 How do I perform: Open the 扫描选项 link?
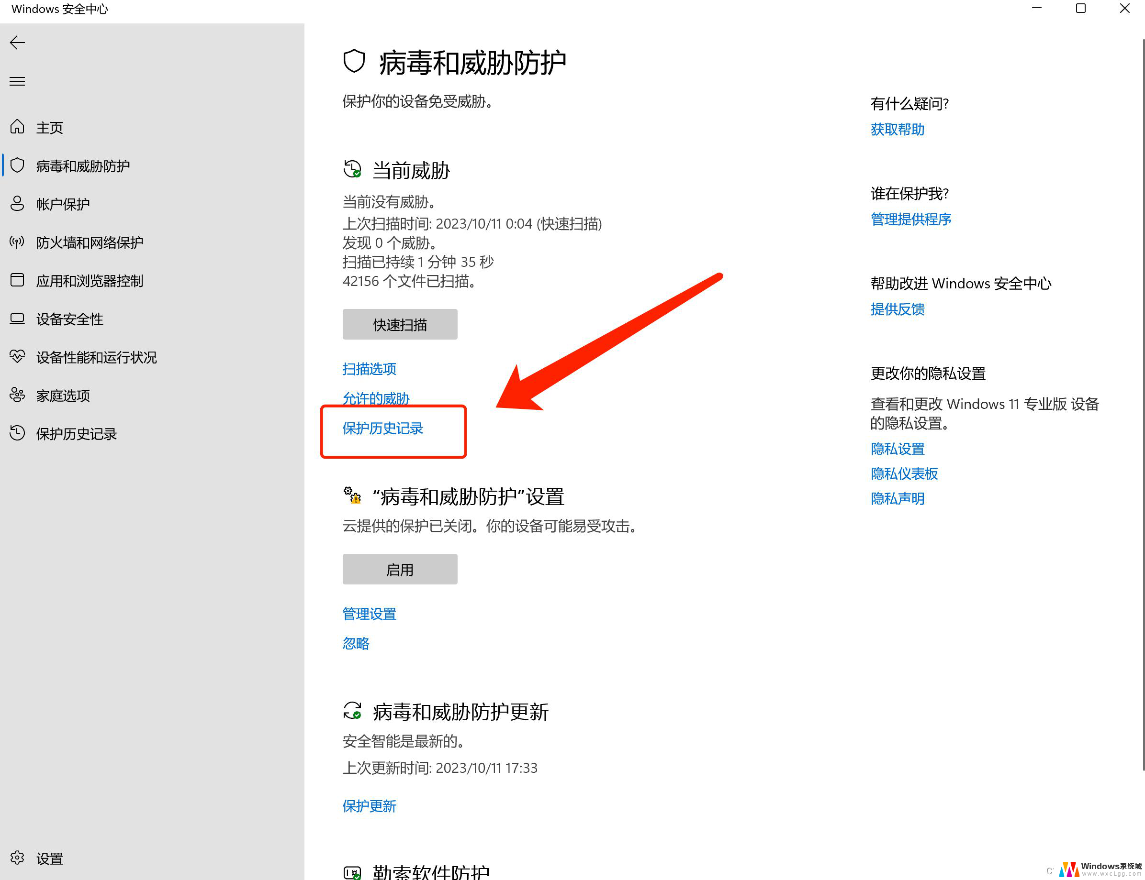tap(370, 369)
